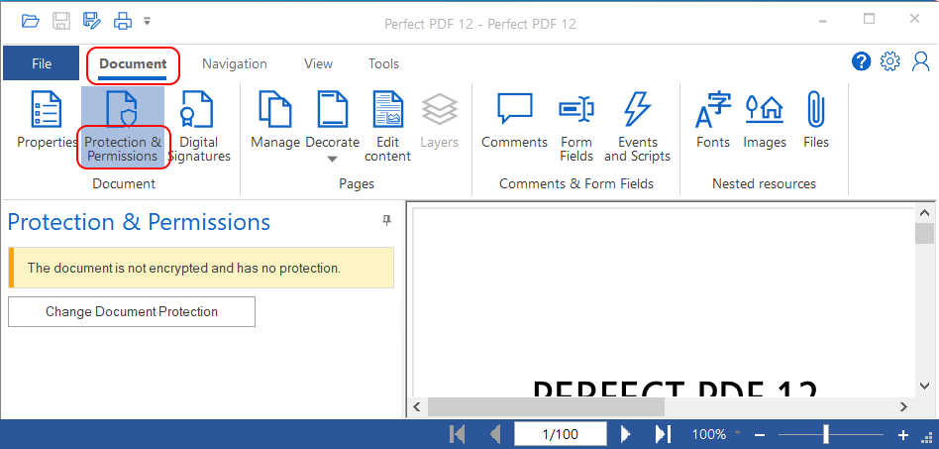939x449 pixels.
Task: Open Events and Scripts
Action: tap(637, 126)
